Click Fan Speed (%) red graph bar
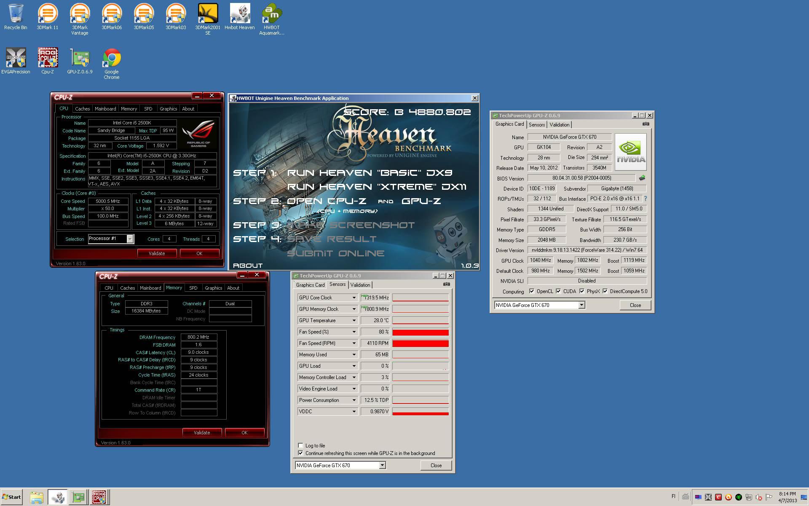The width and height of the screenshot is (809, 506). [x=421, y=332]
